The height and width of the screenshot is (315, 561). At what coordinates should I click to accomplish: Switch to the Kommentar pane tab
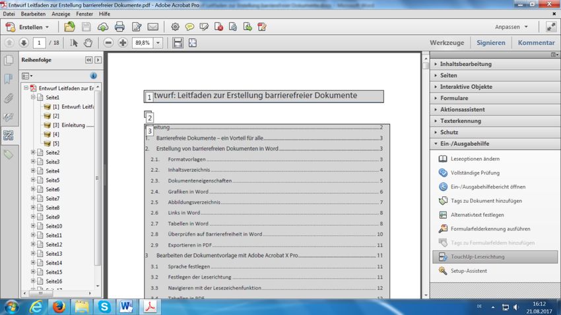pyautogui.click(x=536, y=43)
